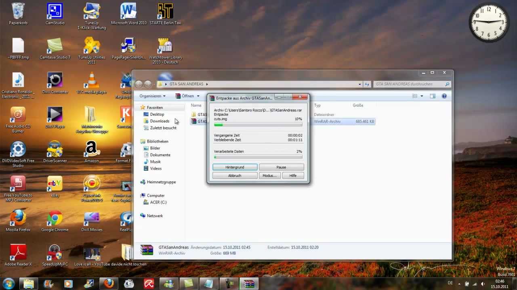Sort files by the Größe column header
Viewport: 517px width, 290px height.
coord(358,106)
